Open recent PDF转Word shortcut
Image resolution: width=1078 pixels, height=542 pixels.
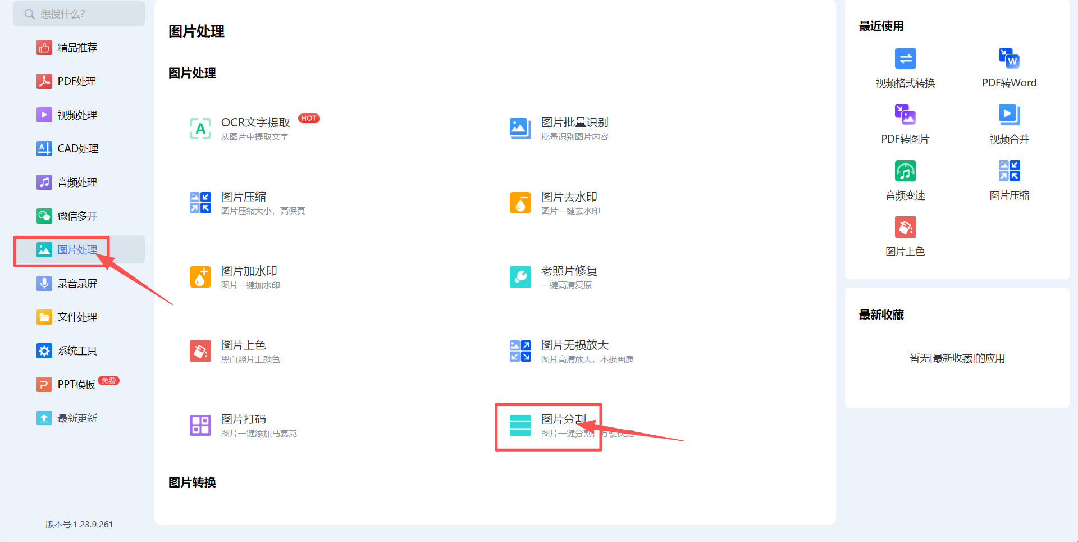click(x=1009, y=68)
